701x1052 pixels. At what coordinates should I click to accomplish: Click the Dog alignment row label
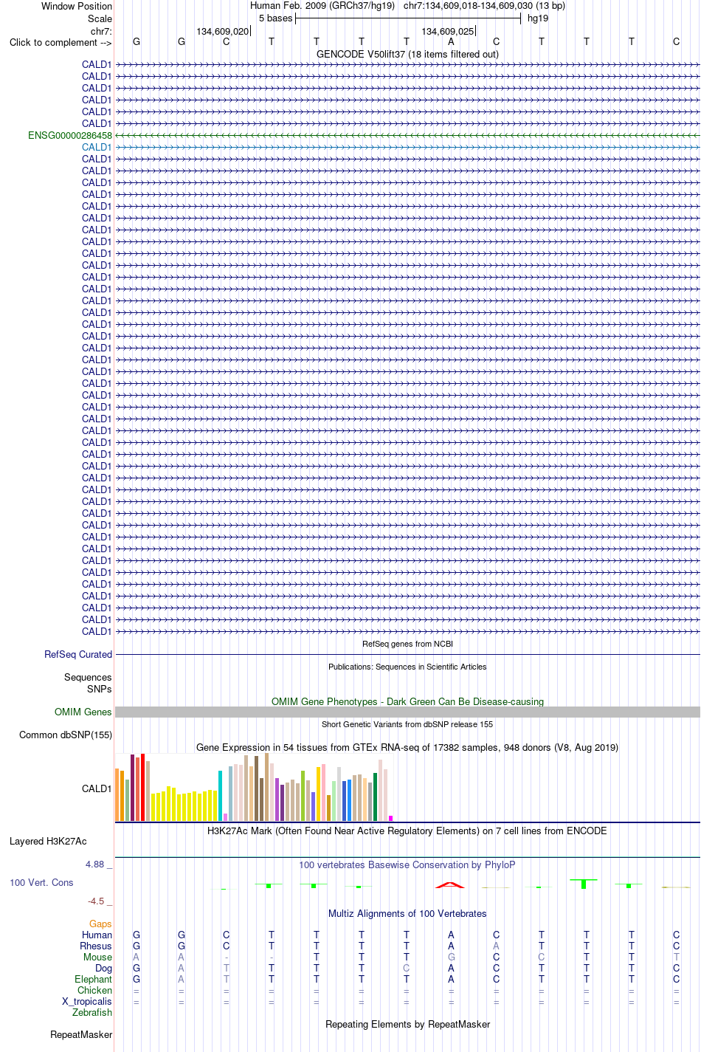click(x=103, y=968)
